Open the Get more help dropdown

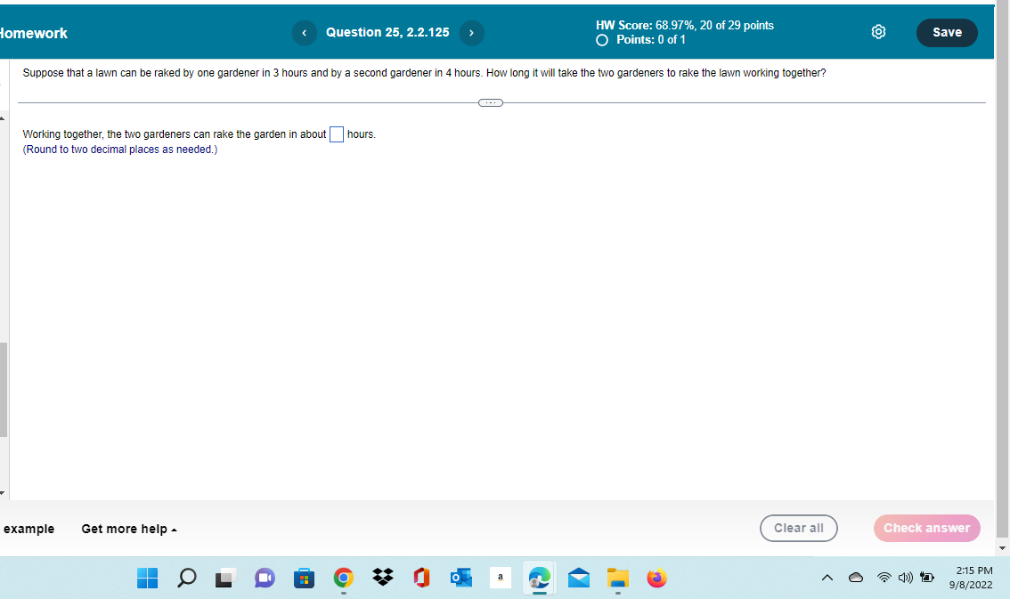click(128, 528)
